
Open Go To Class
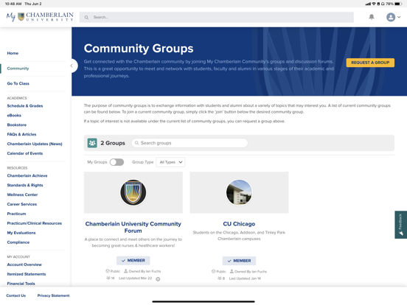coord(18,83)
